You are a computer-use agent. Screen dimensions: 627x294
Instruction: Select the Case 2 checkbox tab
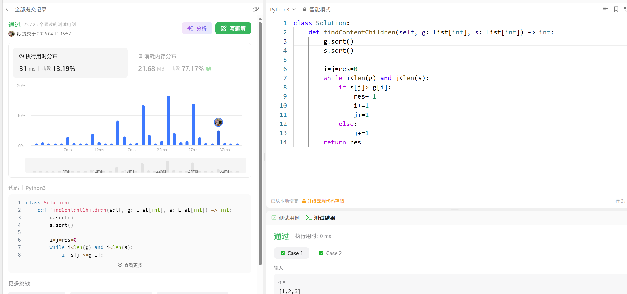click(330, 253)
